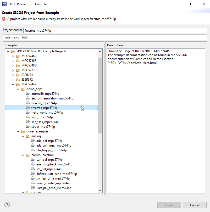Screen dimensions: 210x212
Task: Click the eeprom_emulation_mpc5744p project icon
Action: tap(28, 98)
